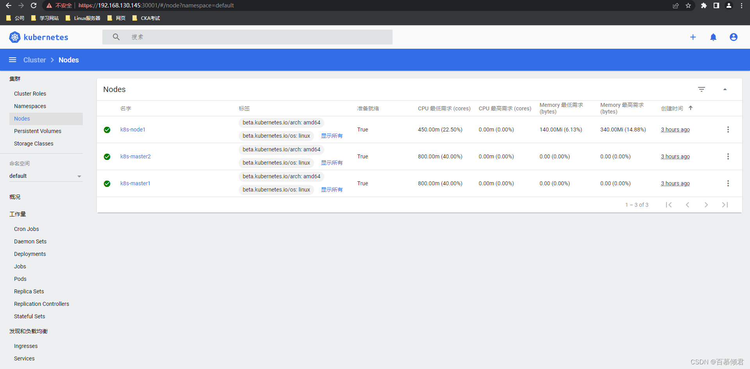Open the actions menu for k8s-master2
This screenshot has height=369, width=750.
pyautogui.click(x=728, y=156)
